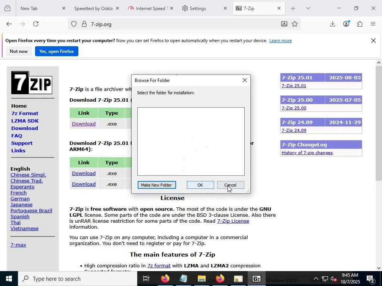Click the 7-Zip logo image
The width and height of the screenshot is (382, 286).
[x=32, y=83]
